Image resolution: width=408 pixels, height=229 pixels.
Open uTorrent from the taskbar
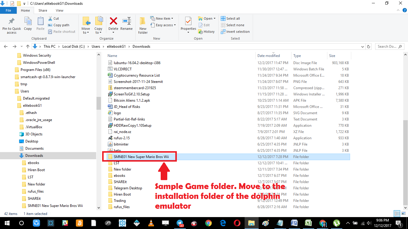tap(336, 223)
